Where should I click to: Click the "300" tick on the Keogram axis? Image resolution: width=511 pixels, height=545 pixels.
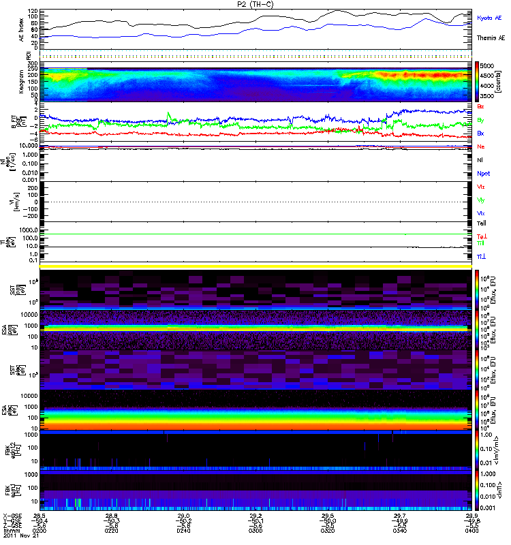coord(33,63)
